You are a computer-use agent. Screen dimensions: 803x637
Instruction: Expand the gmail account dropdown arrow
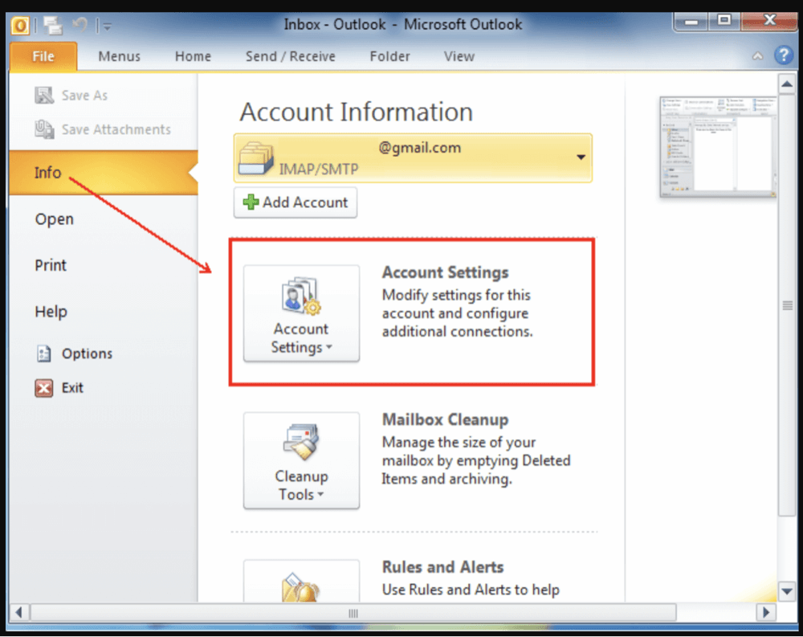[x=580, y=157]
